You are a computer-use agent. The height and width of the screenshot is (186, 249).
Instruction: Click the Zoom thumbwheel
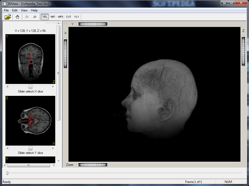click(x=93, y=165)
